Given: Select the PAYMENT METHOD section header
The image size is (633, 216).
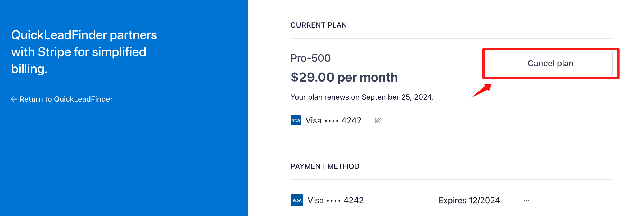Looking at the screenshot, I should click(x=325, y=166).
